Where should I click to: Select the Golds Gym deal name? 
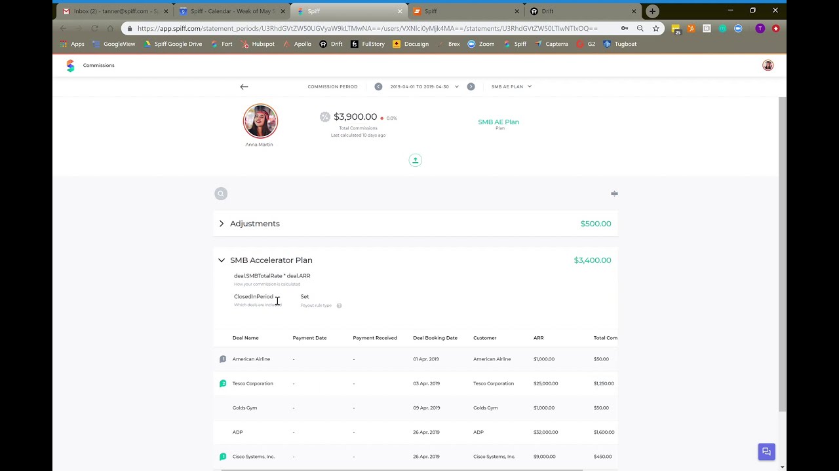pyautogui.click(x=245, y=408)
